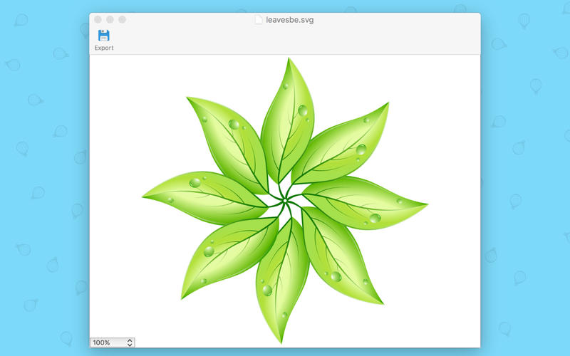The image size is (570, 356).
Task: Close the leavesbe.svg window
Action: coord(98,20)
